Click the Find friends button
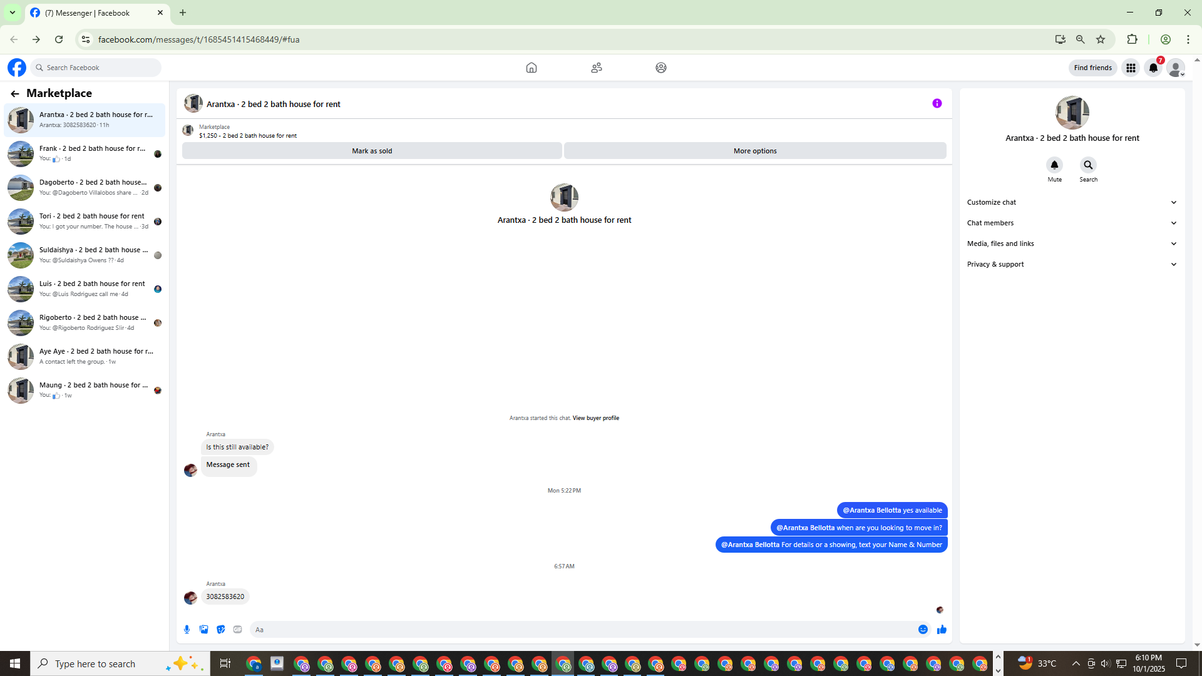Image resolution: width=1202 pixels, height=676 pixels. click(1092, 68)
